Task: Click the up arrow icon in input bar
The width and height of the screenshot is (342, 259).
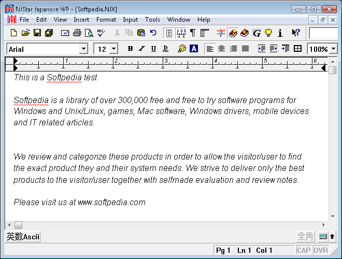Action: 332,236
